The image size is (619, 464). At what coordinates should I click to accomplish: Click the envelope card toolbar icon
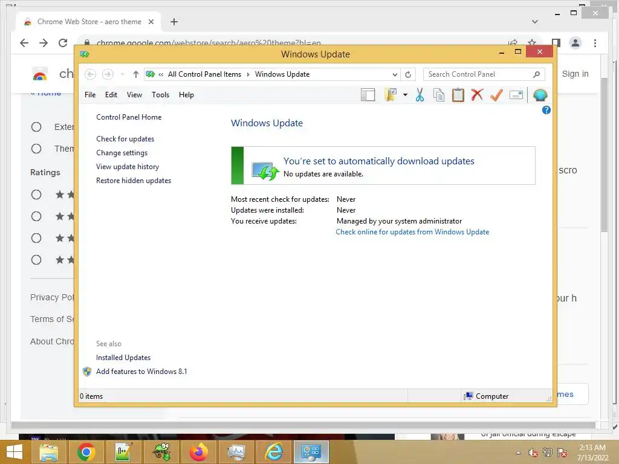coord(516,95)
